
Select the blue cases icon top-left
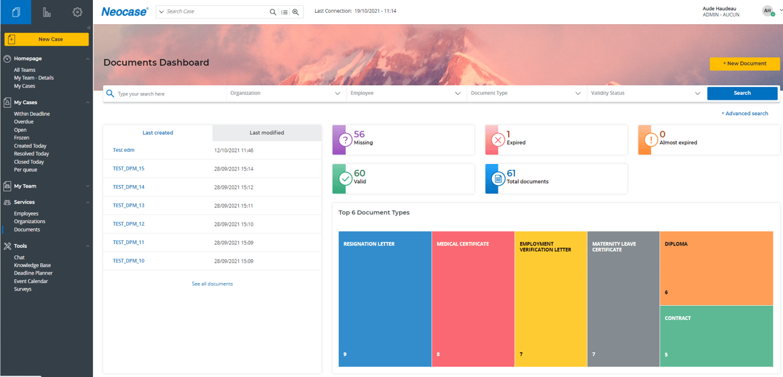tap(15, 11)
